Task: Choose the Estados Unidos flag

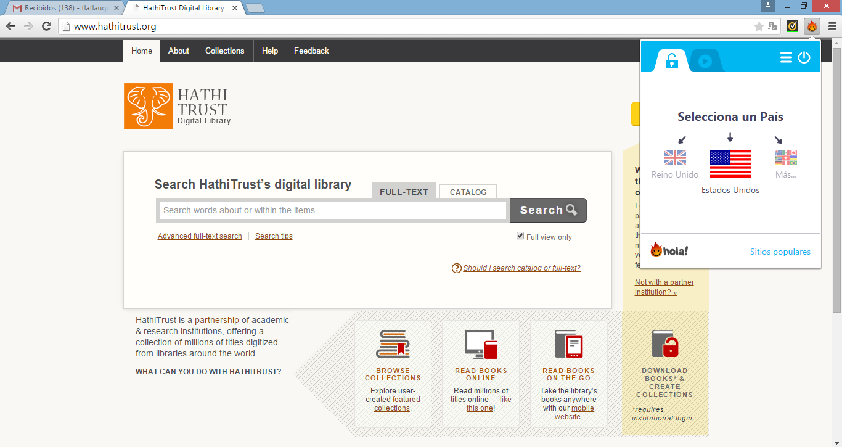Action: pyautogui.click(x=730, y=163)
